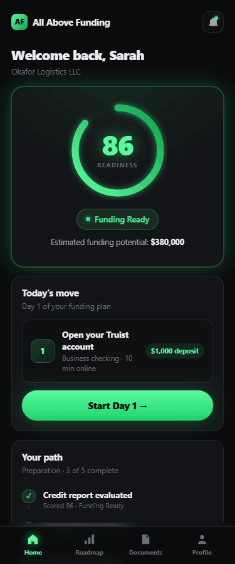Switch to the Documents tab label
This screenshot has height=564, width=235.
[x=145, y=553]
